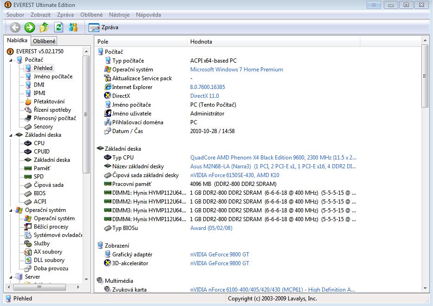Click the Hodnota column header
Screen dimensions: 433x306
(x=201, y=42)
